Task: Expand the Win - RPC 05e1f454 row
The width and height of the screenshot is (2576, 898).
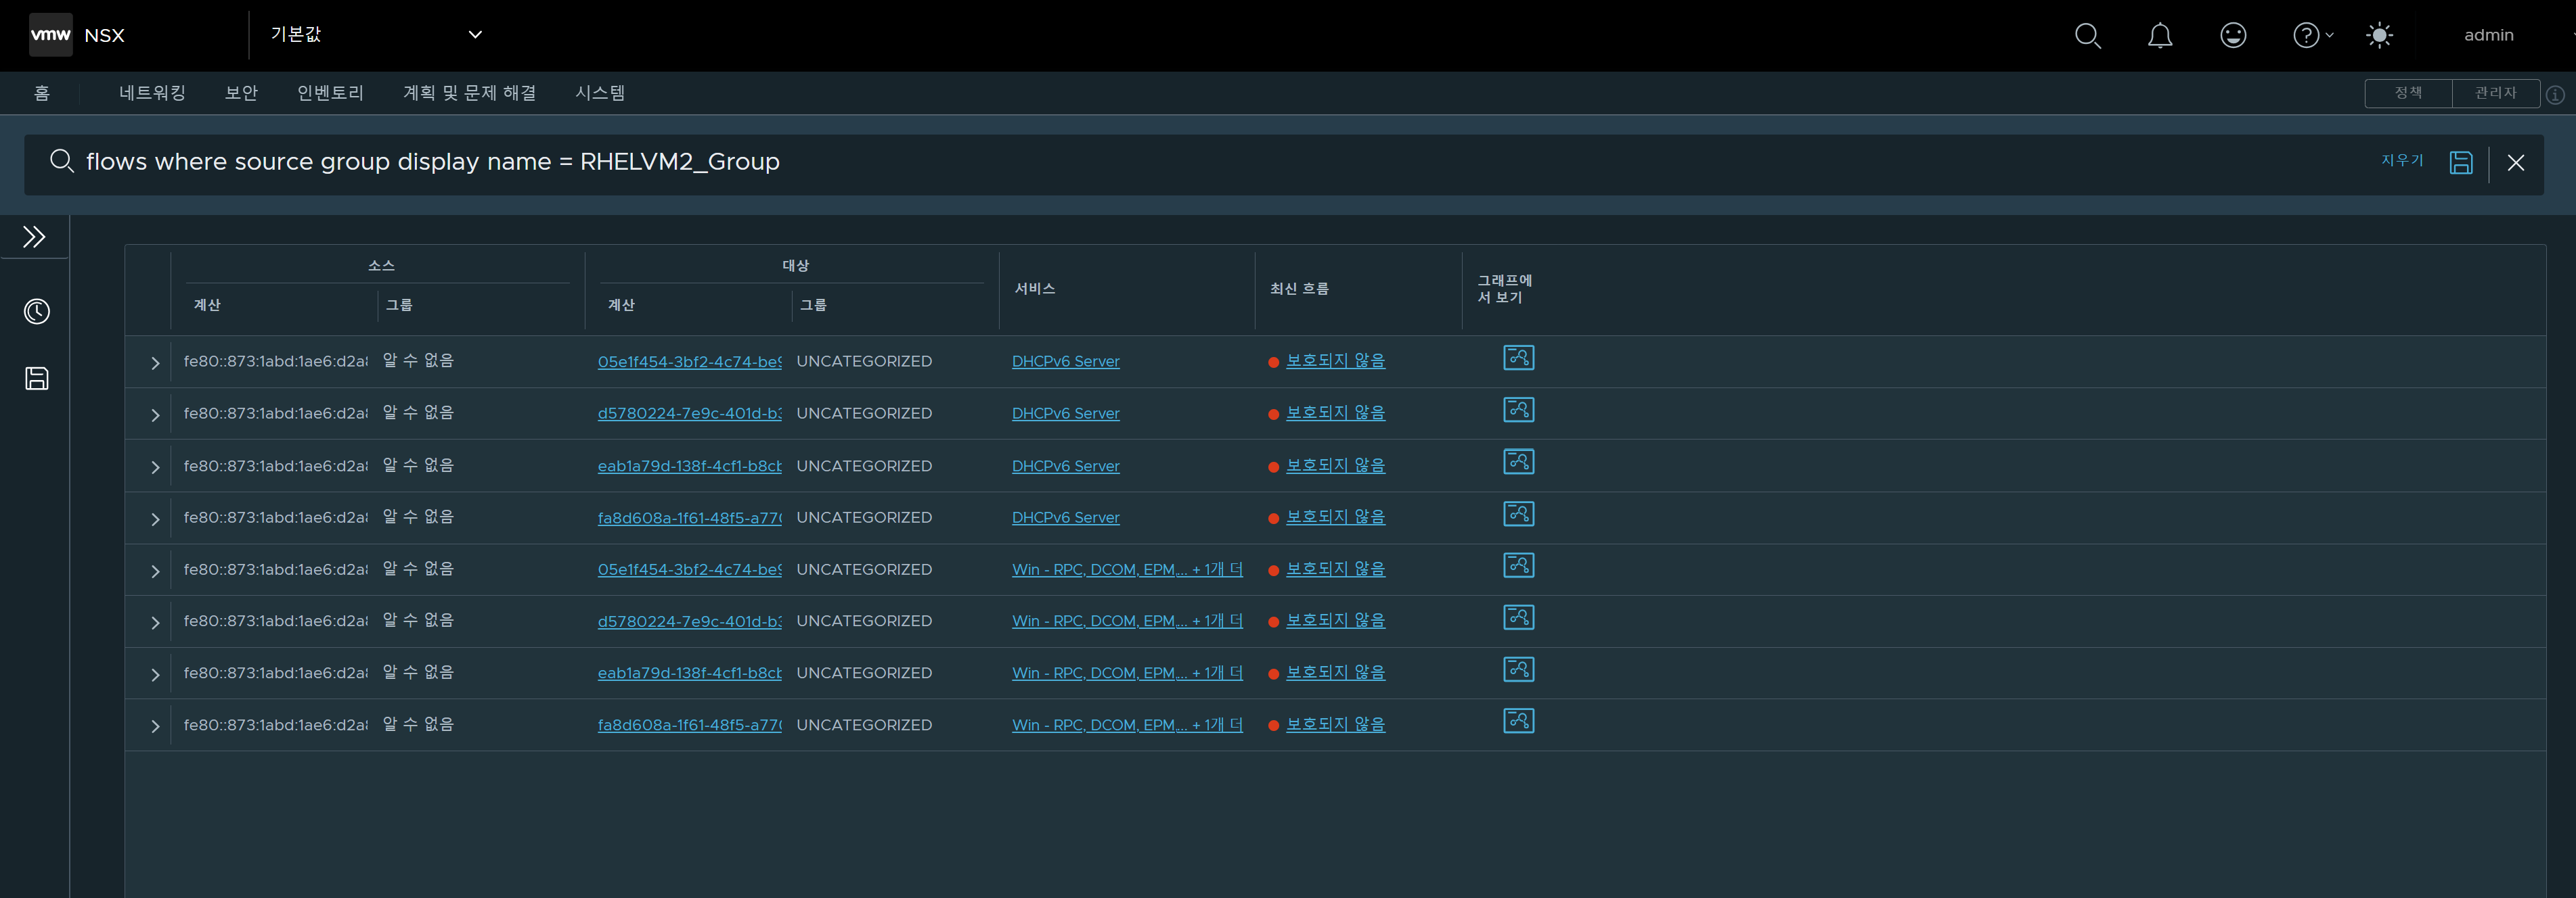Action: (155, 571)
